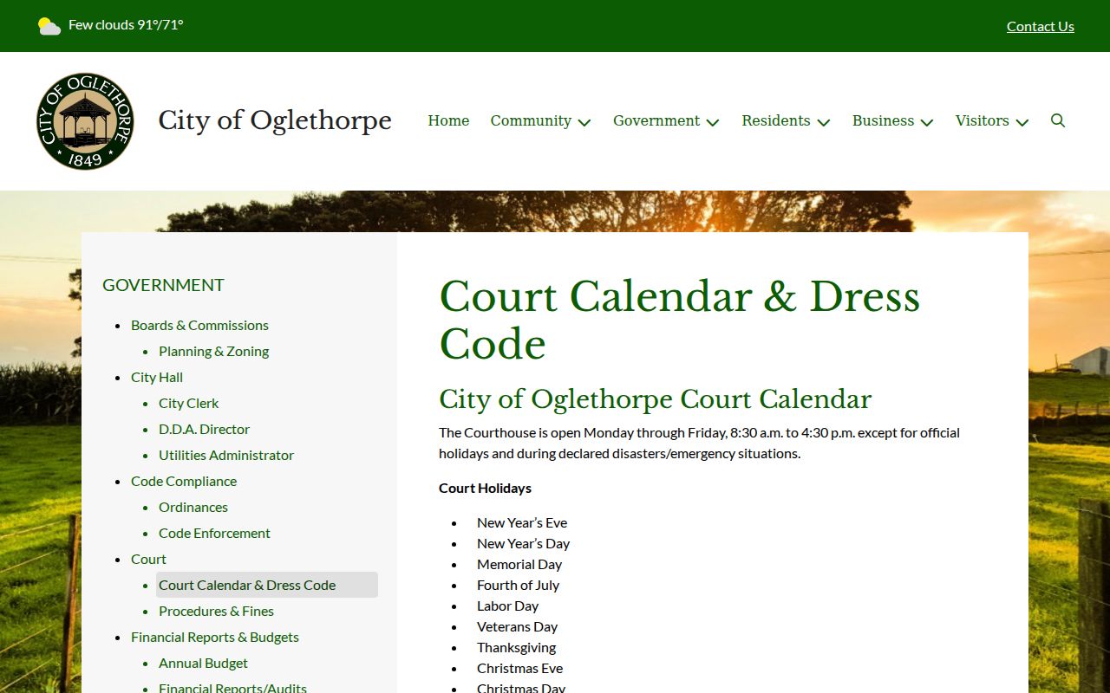Go to Code Compliance sidebar link
The width and height of the screenshot is (1110, 693).
[x=184, y=481]
